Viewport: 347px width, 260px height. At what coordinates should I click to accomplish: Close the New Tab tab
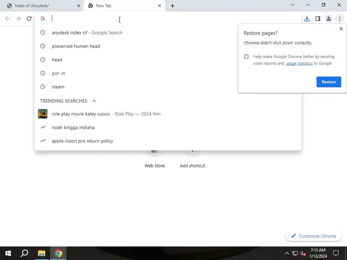160,6
